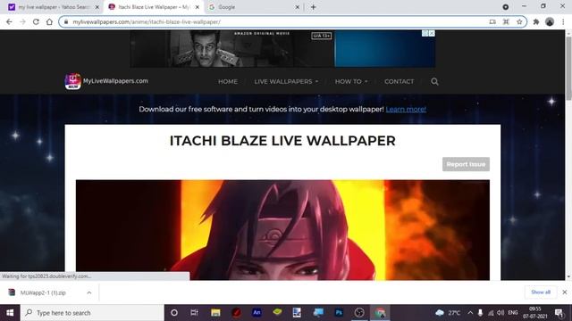Open OBS Studio from the taskbar
The image size is (572, 321).
pyautogui.click(x=359, y=313)
